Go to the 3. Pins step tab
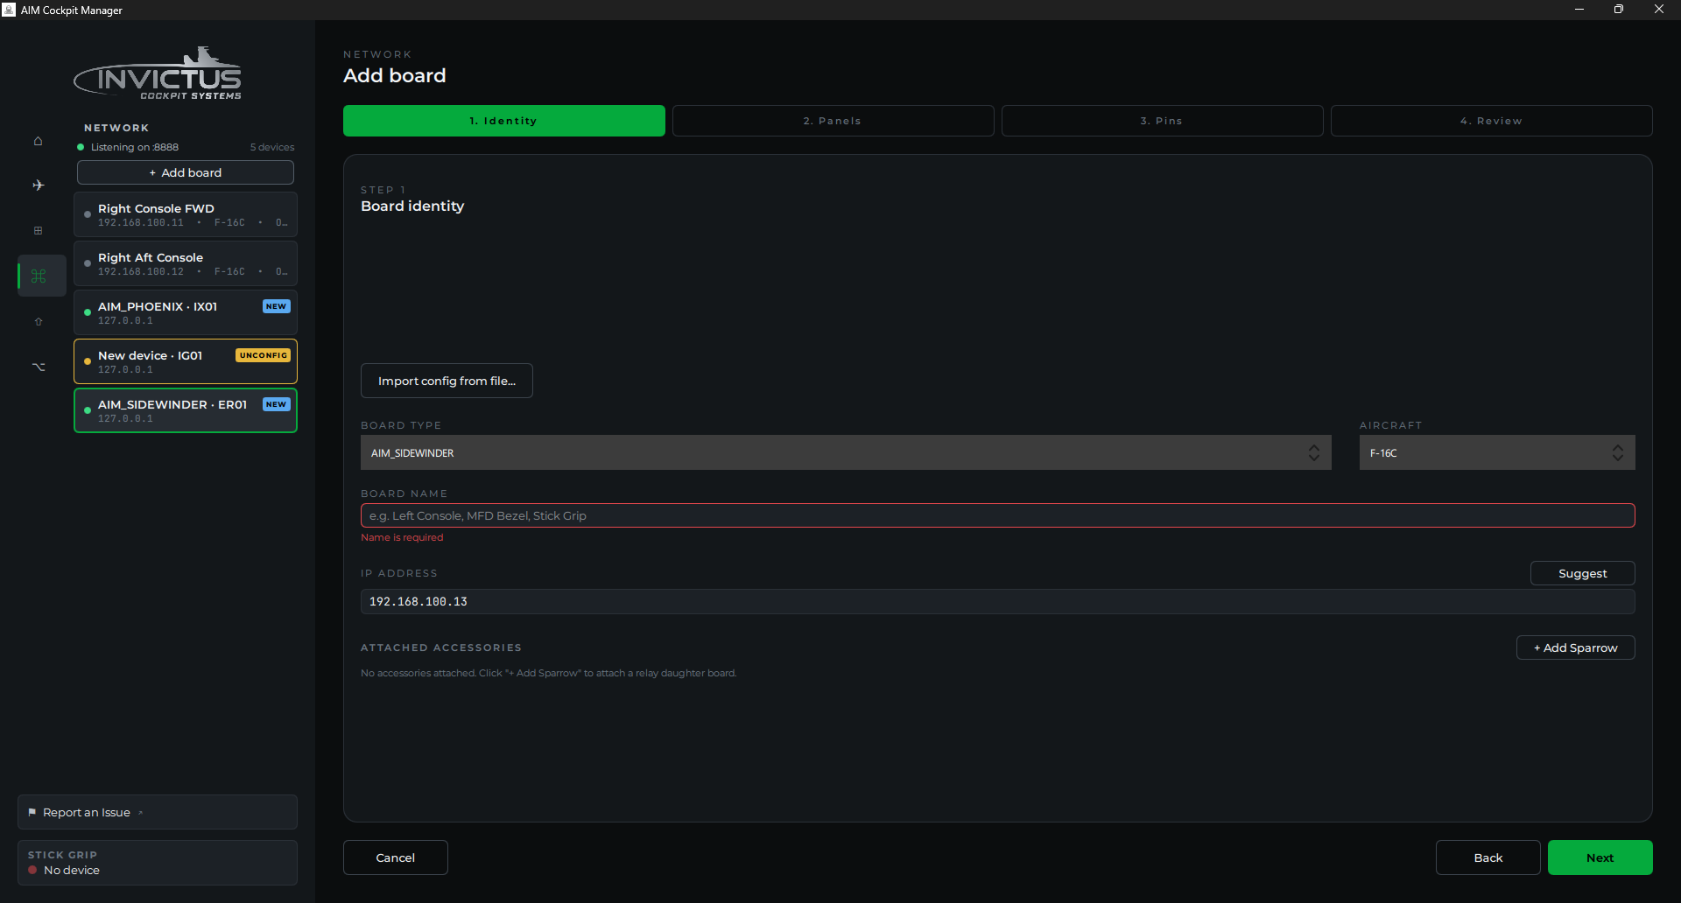Image resolution: width=1681 pixels, height=903 pixels. click(1162, 121)
